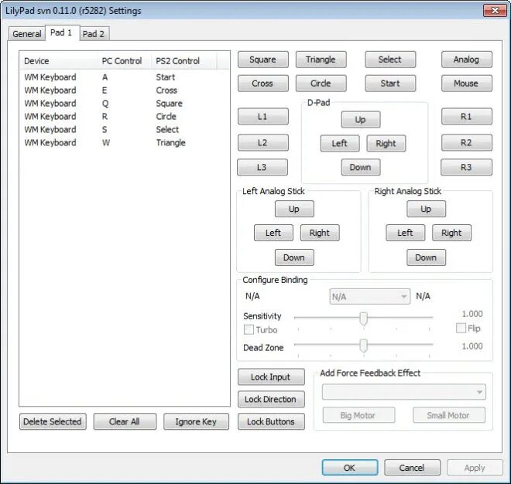Bind the R3 stick button
511x484 pixels.
pos(466,167)
